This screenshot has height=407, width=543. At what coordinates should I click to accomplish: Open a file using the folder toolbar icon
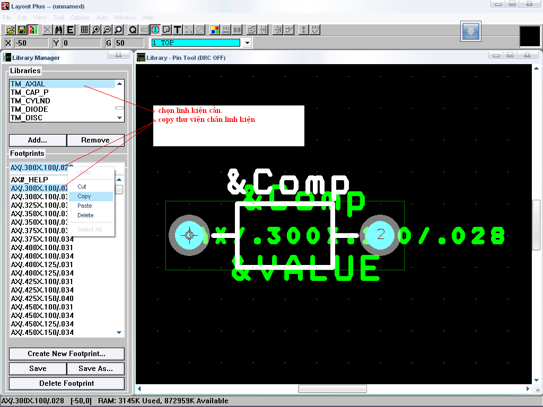[x=11, y=30]
